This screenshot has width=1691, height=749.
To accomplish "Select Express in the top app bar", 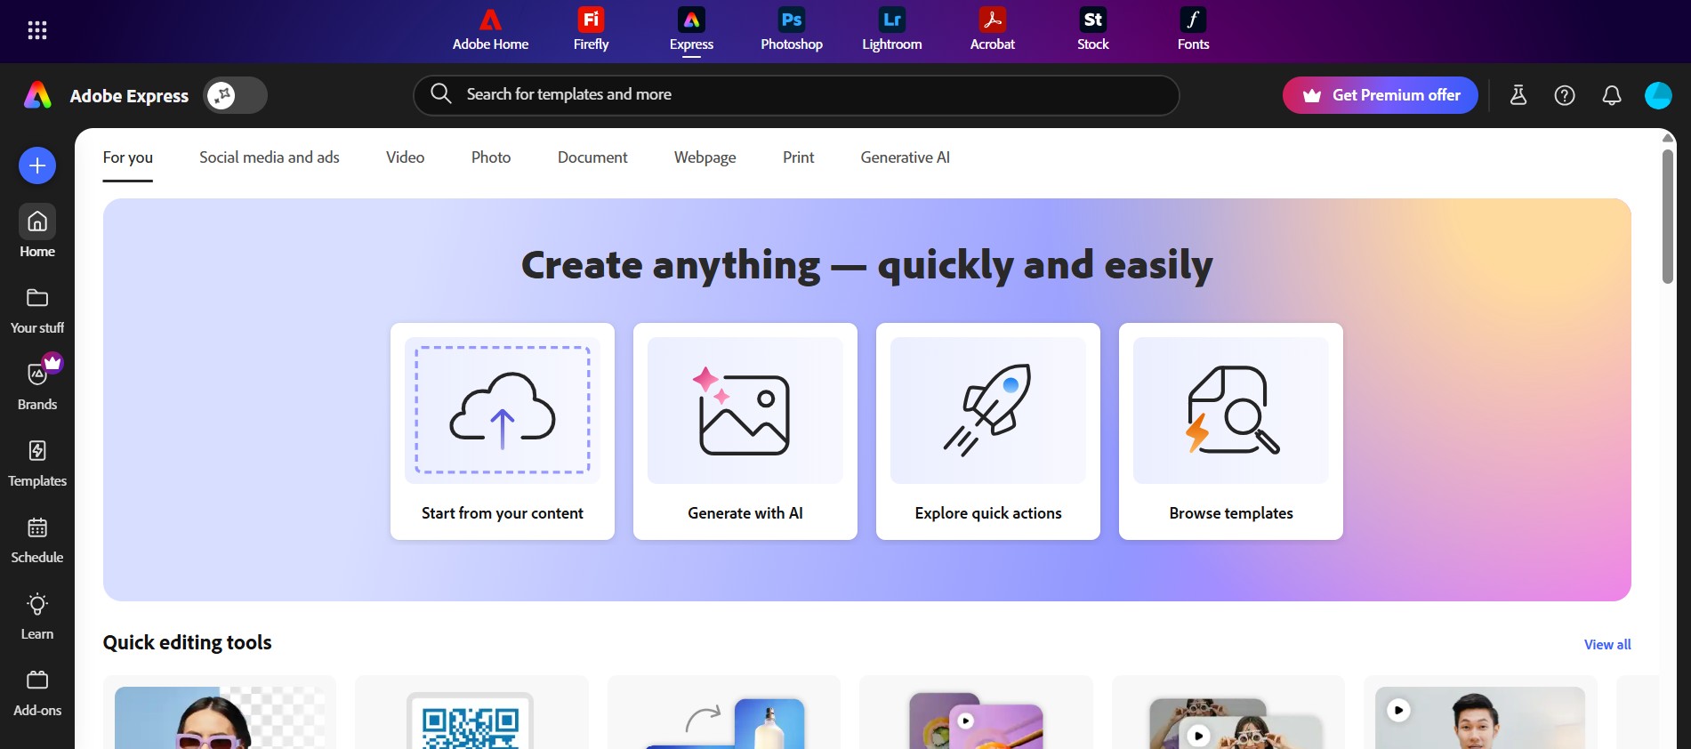I will (x=691, y=30).
